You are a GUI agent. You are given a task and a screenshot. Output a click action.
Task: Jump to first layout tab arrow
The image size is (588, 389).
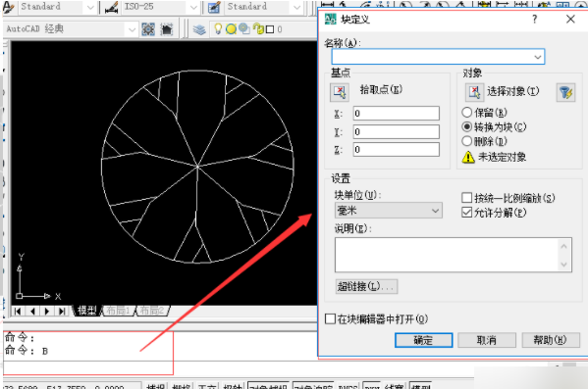pyautogui.click(x=18, y=312)
